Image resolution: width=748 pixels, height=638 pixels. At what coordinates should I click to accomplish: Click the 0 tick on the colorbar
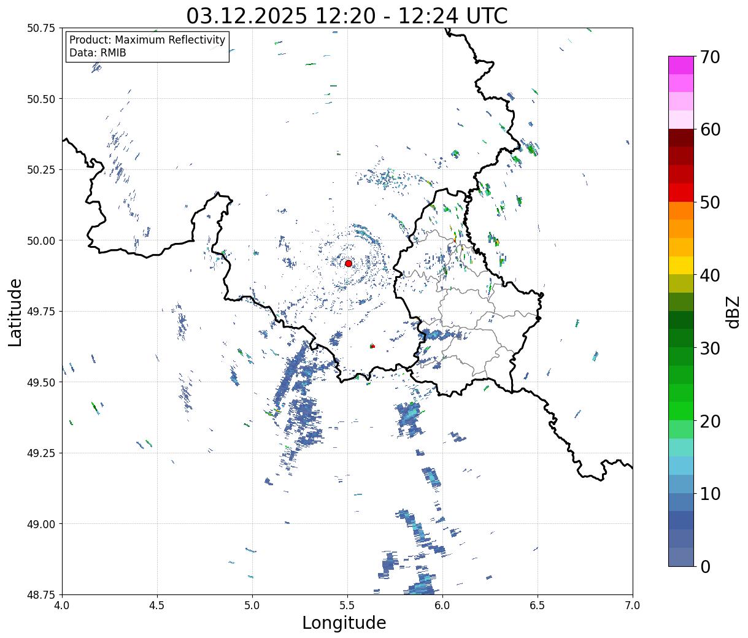coord(704,566)
